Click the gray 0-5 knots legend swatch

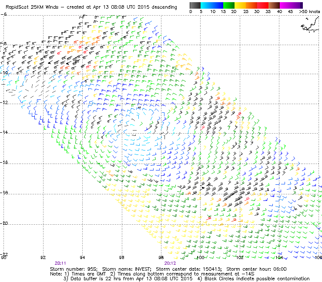click(195, 5)
